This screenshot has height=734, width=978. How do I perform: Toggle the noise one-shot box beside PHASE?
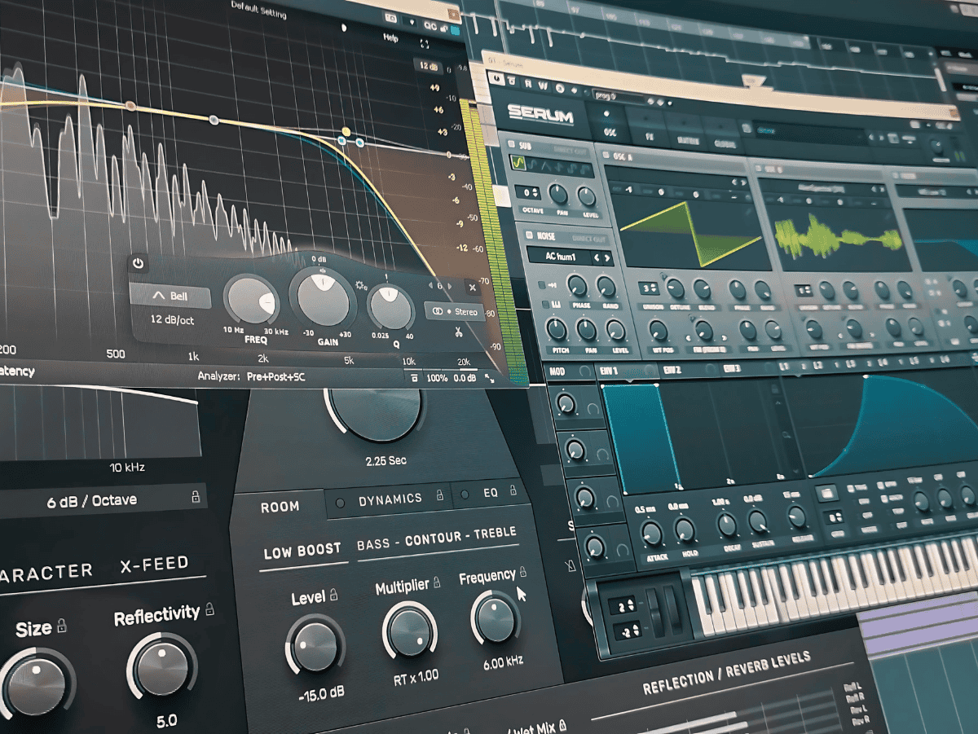(x=542, y=285)
